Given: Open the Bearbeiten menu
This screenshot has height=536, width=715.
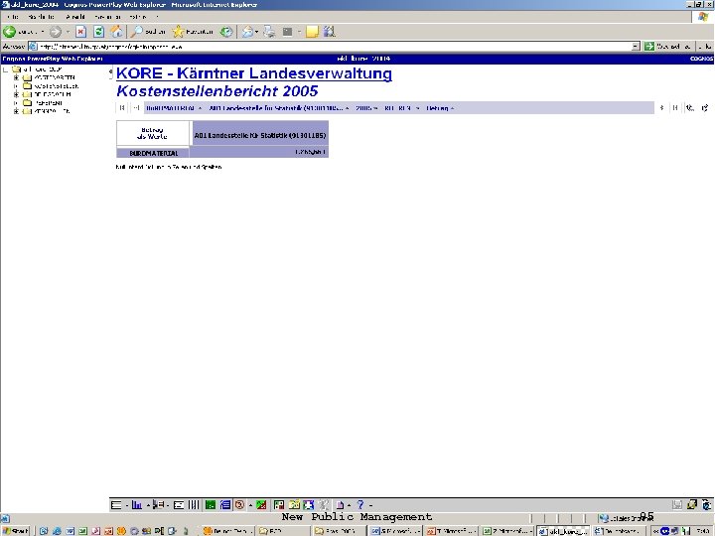Looking at the screenshot, I should coord(41,17).
